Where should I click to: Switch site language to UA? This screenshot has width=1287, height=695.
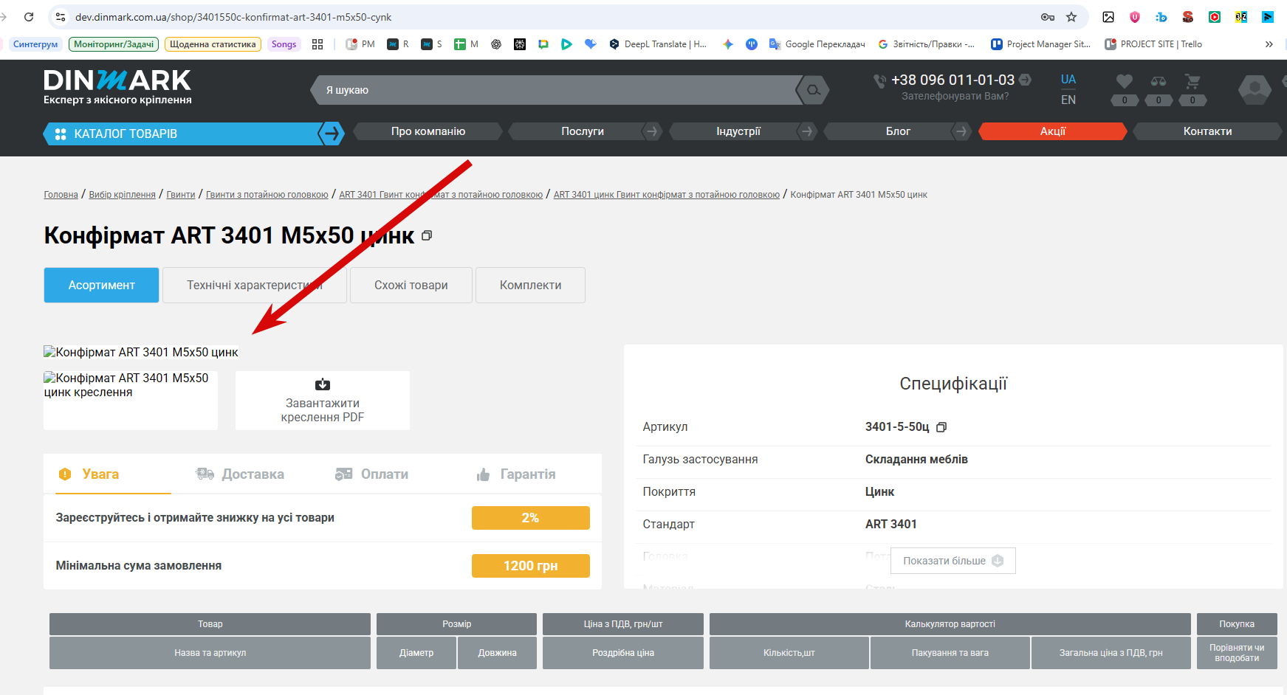pyautogui.click(x=1068, y=80)
